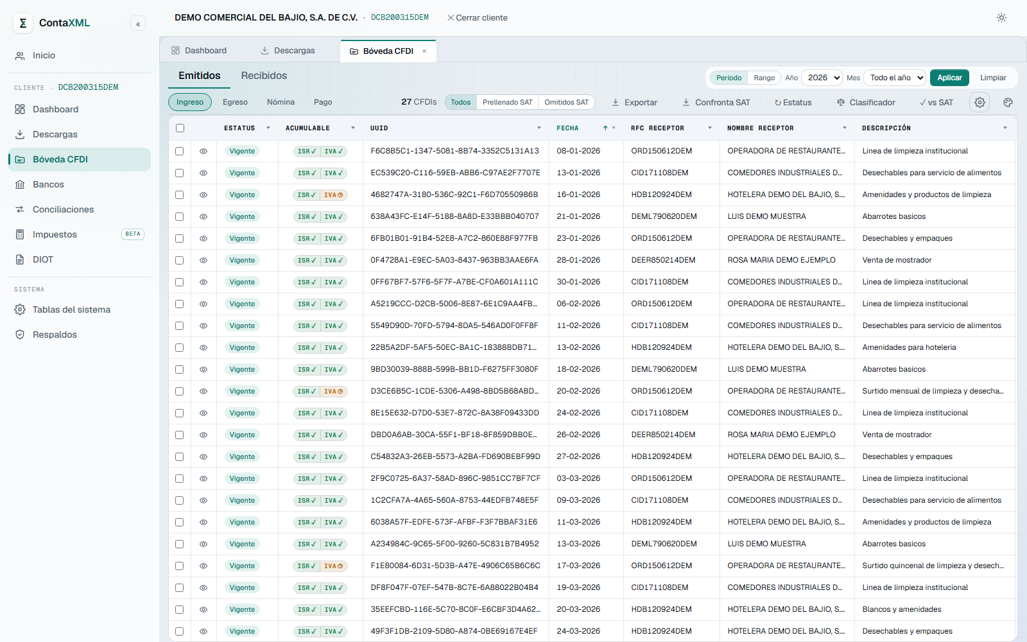Check the row for UUID 9BD30039
The height and width of the screenshot is (642, 1027).
tap(180, 370)
